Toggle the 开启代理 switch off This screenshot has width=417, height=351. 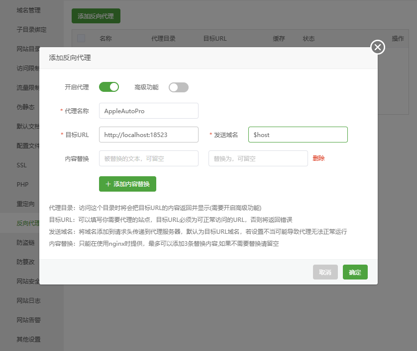[109, 87]
